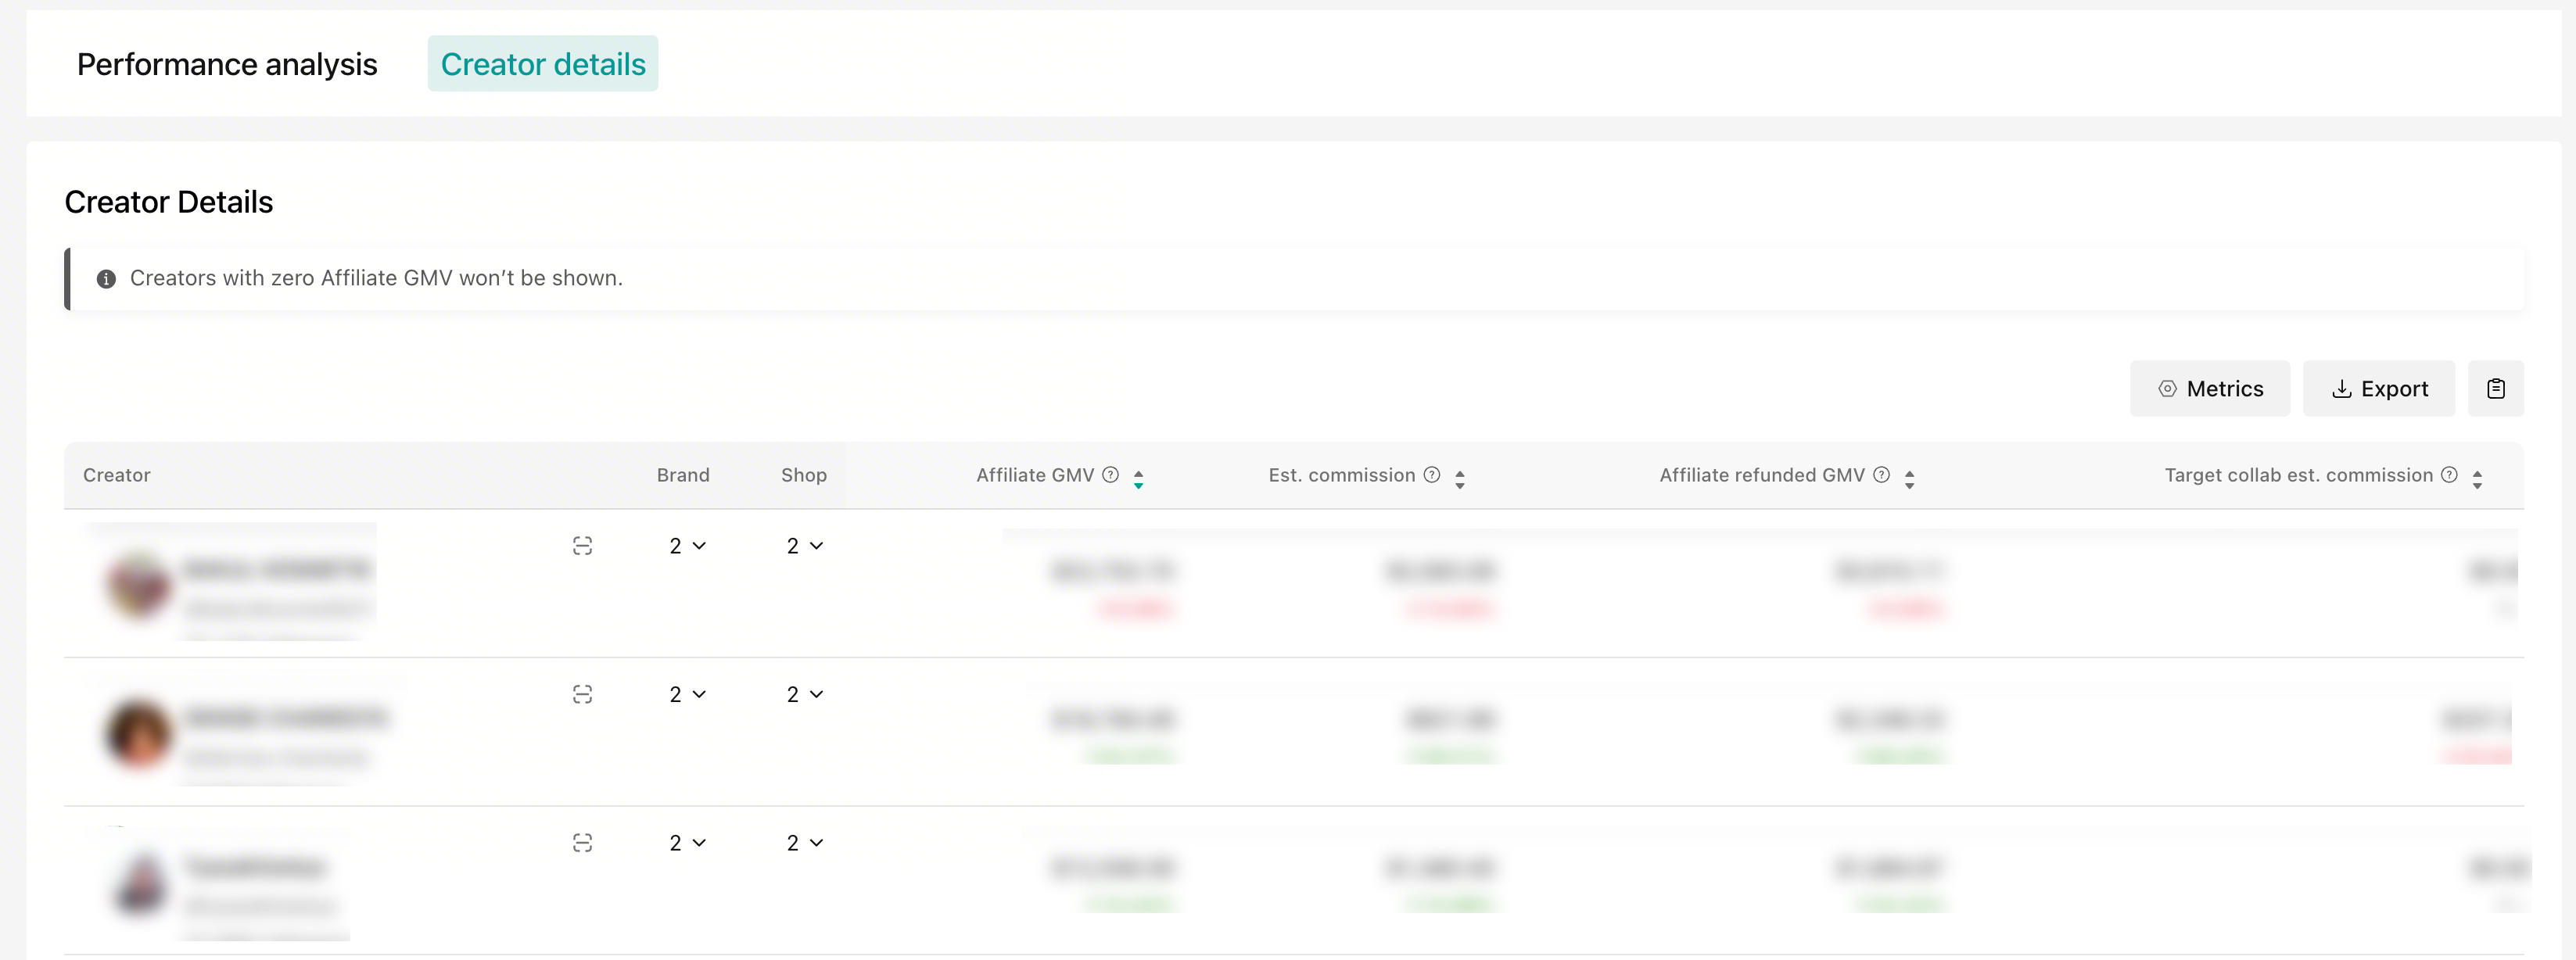Sort by Affiliate refunded GMV arrows

tap(1909, 479)
